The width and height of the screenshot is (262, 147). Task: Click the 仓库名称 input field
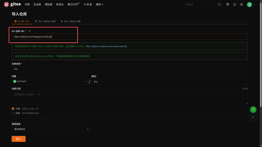click(x=130, y=69)
